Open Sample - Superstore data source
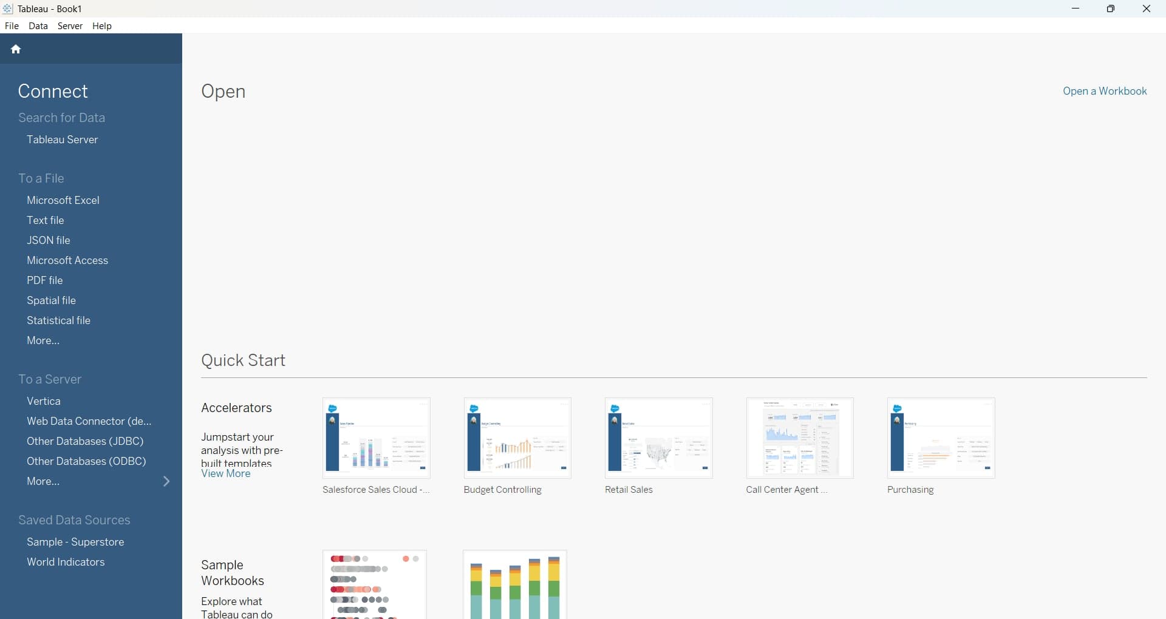Image resolution: width=1166 pixels, height=619 pixels. (x=75, y=542)
